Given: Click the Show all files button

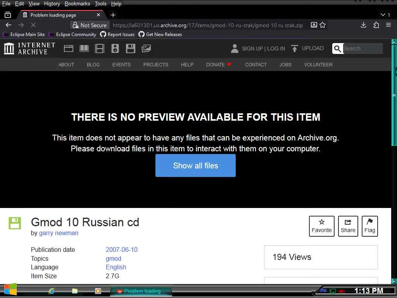Looking at the screenshot, I should [x=195, y=165].
